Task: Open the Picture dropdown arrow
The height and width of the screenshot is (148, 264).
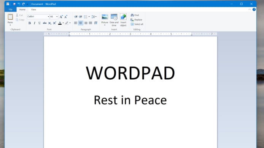Action: tap(105, 25)
